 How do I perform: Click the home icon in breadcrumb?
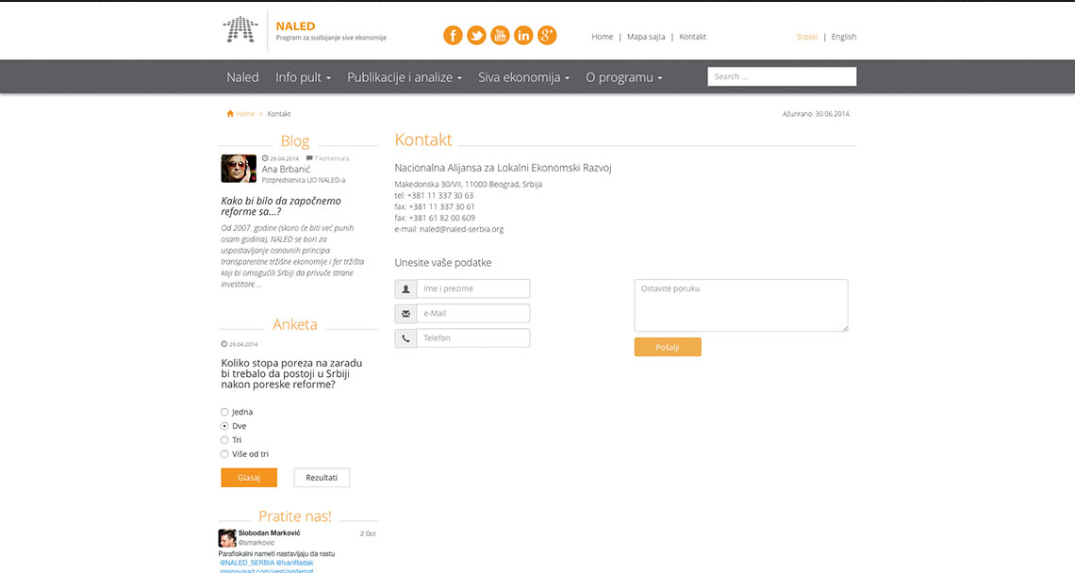click(230, 114)
